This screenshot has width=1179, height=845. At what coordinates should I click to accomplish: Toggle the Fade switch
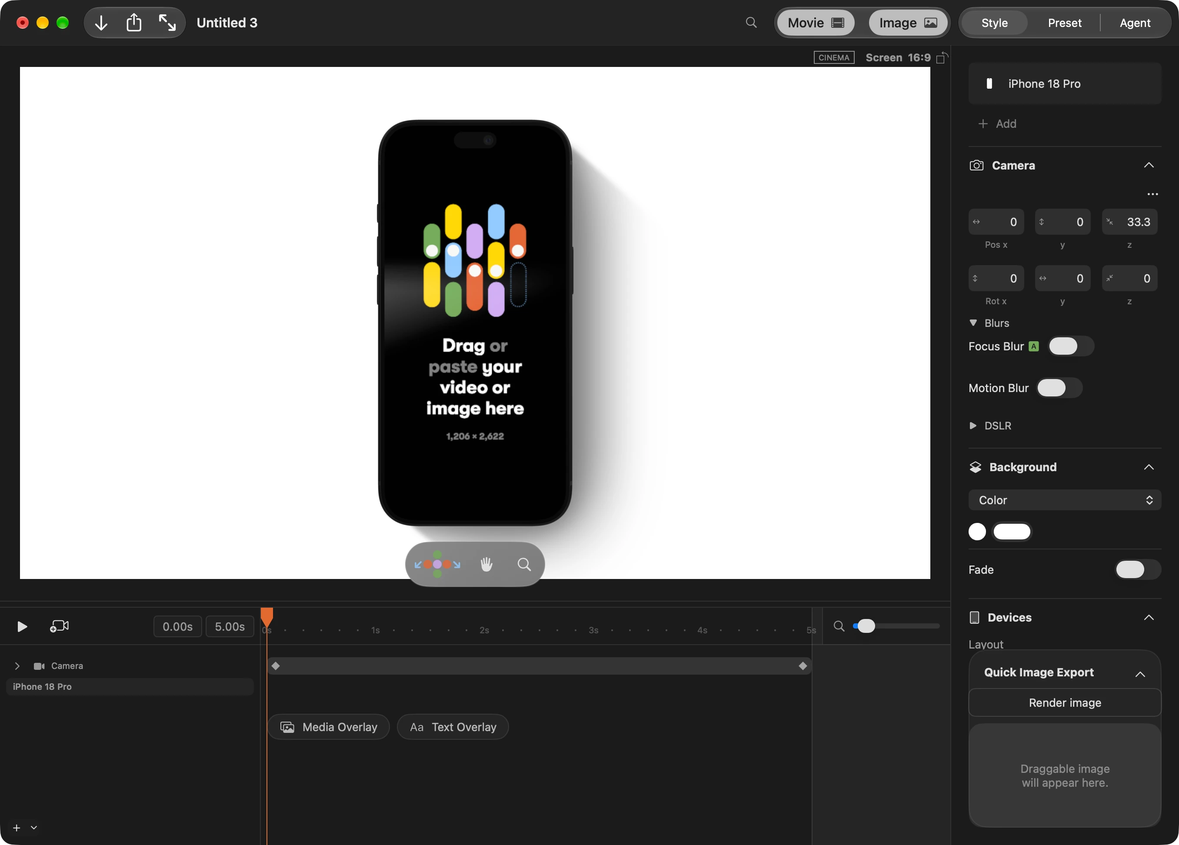[x=1138, y=569]
